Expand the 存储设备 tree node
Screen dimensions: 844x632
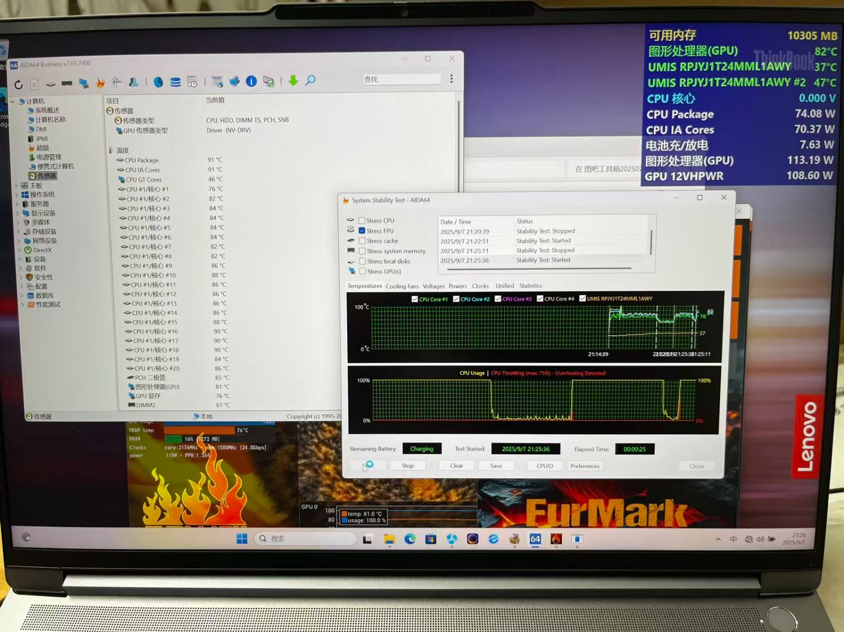(x=18, y=231)
